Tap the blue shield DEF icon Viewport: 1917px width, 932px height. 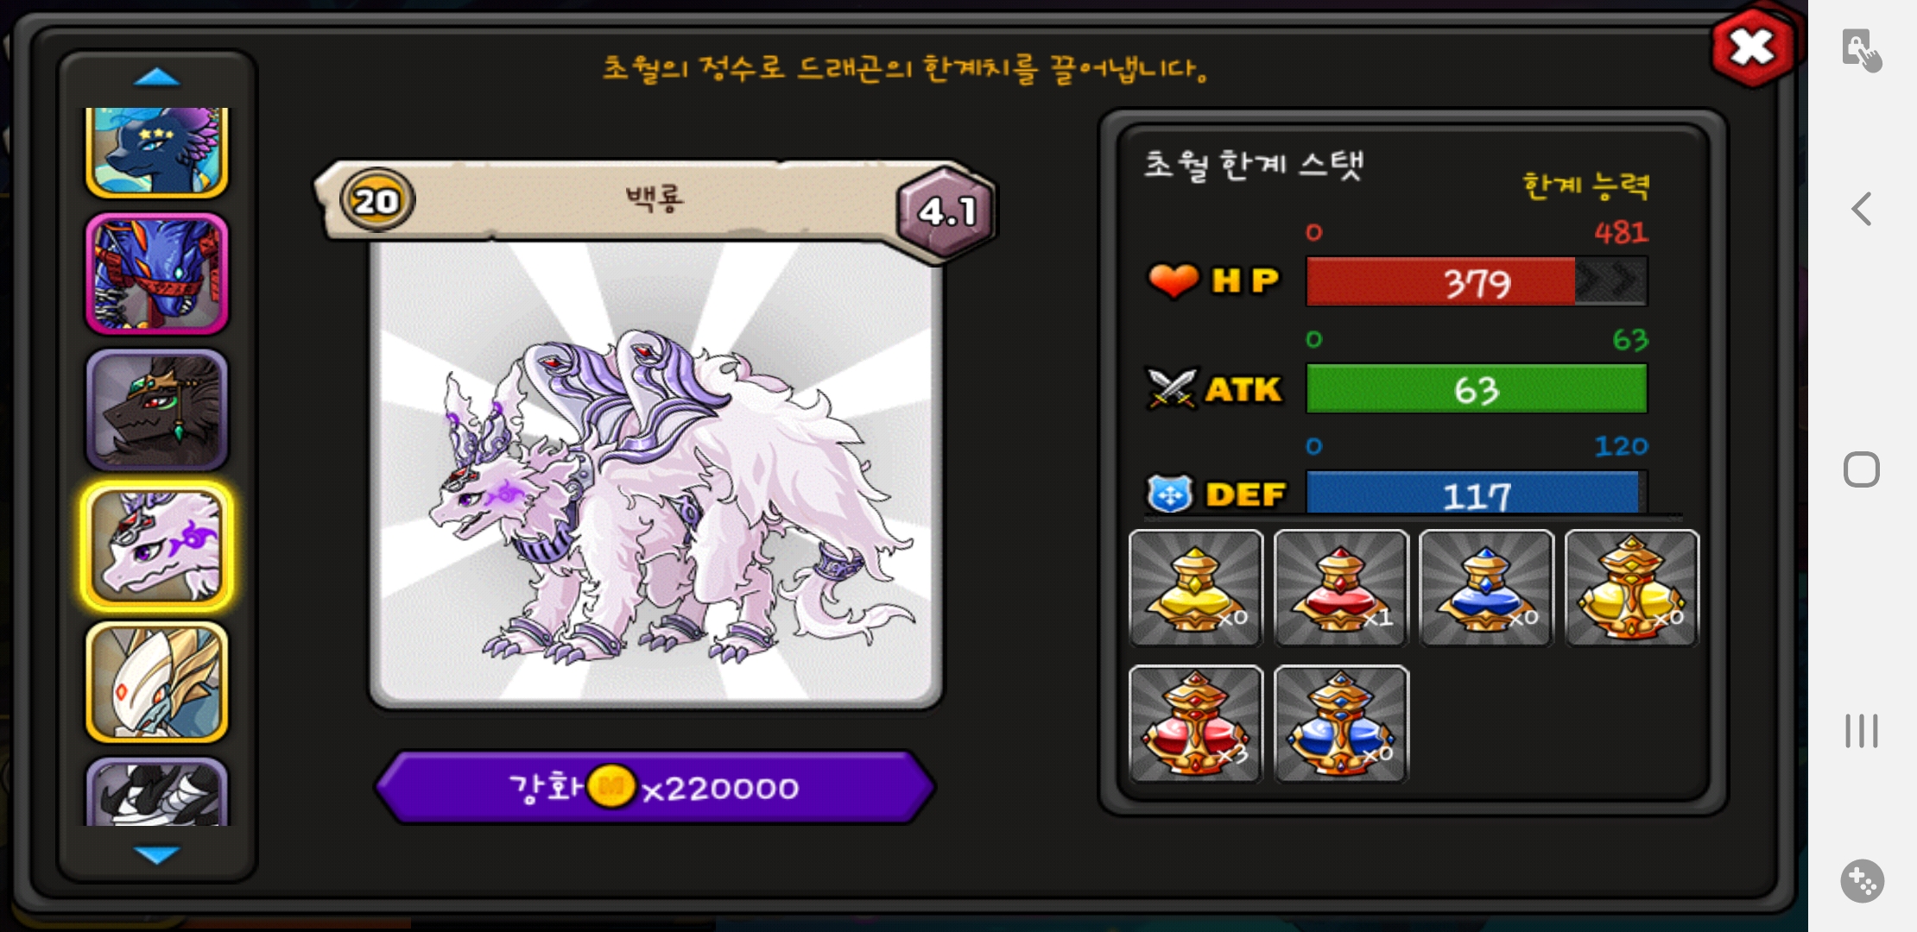1170,494
